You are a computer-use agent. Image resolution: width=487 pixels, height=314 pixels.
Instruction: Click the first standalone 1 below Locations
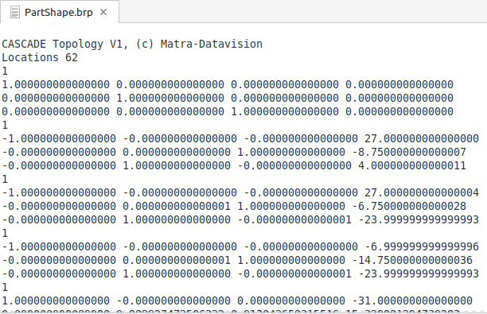[5, 71]
